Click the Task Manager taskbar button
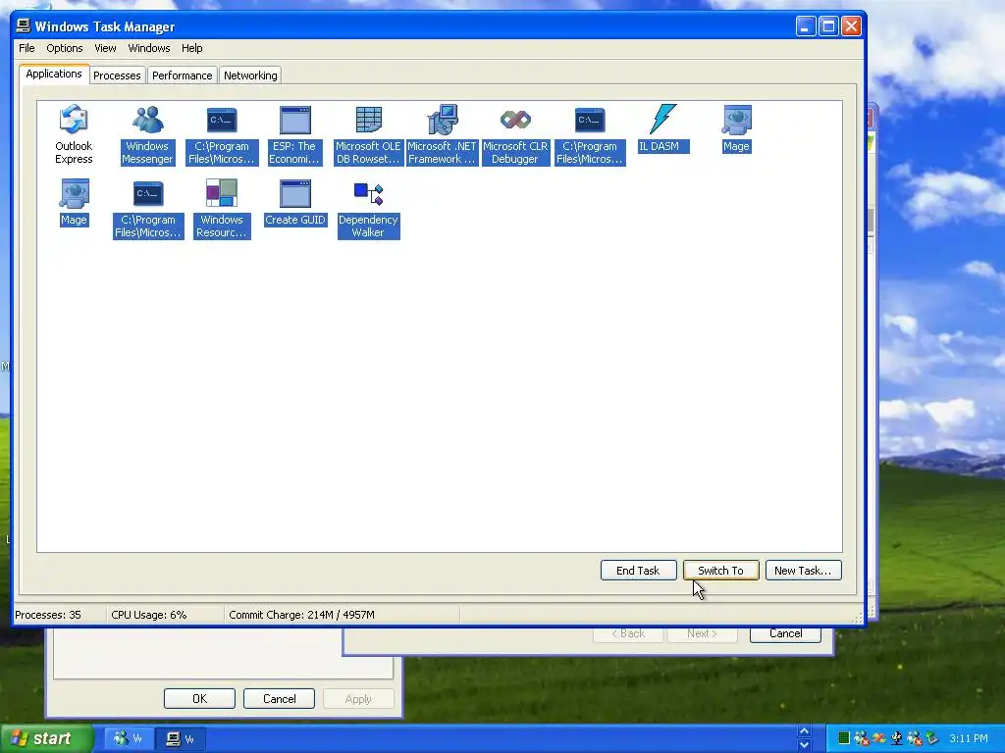Image resolution: width=1005 pixels, height=753 pixels. [x=181, y=739]
